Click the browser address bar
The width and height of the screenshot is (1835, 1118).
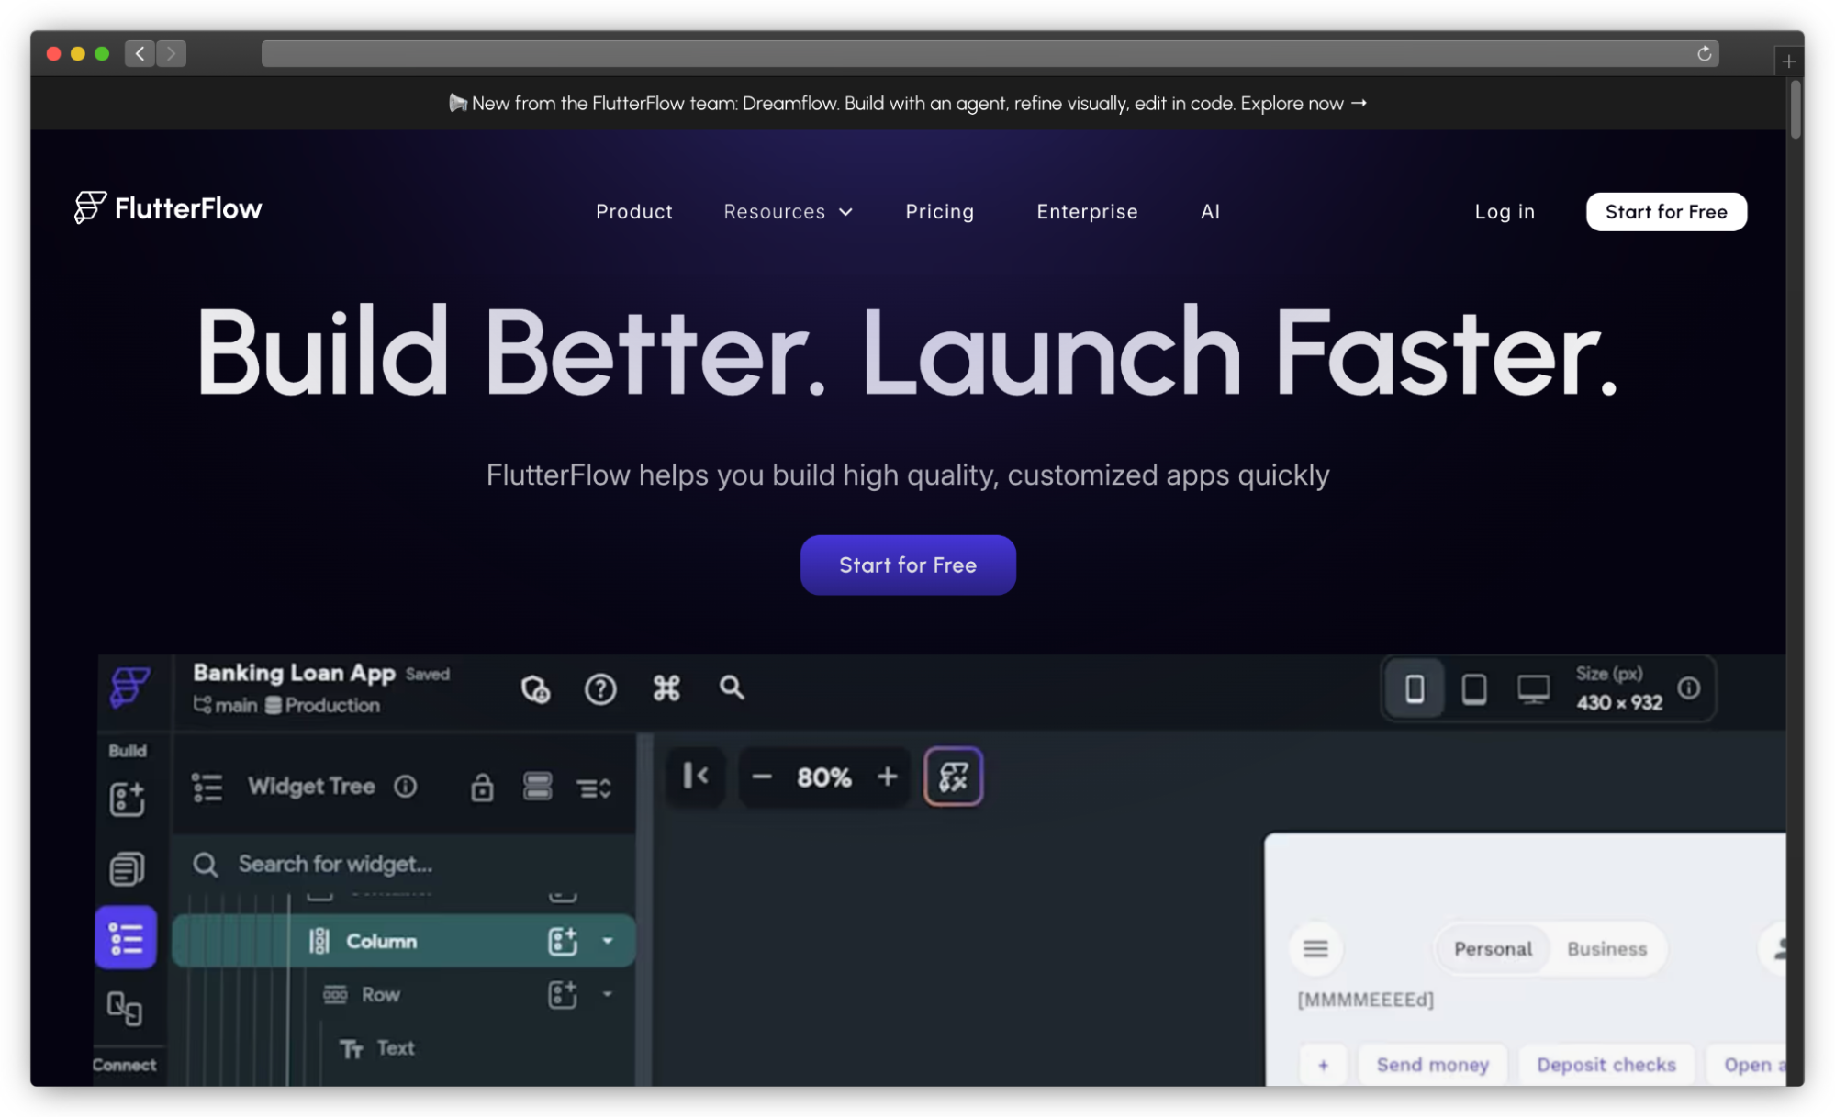990,53
